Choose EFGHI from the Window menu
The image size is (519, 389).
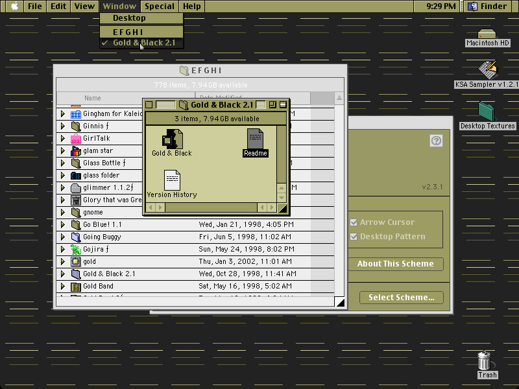tap(141, 32)
